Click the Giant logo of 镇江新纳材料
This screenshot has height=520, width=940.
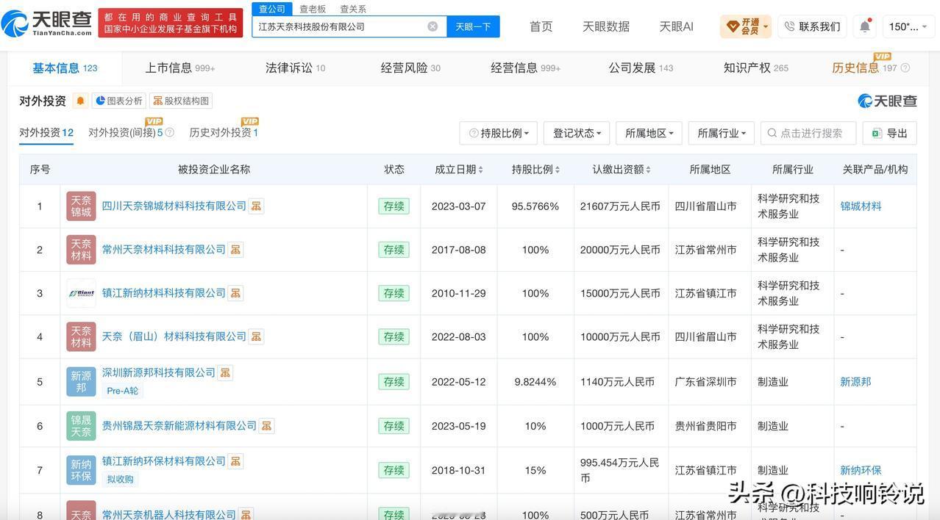[x=81, y=293]
